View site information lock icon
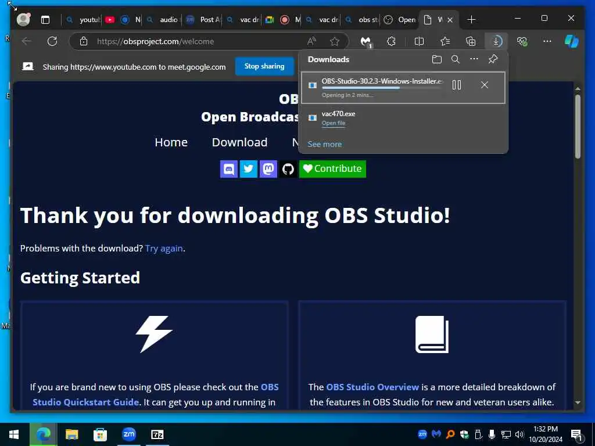The image size is (595, 446). click(84, 41)
